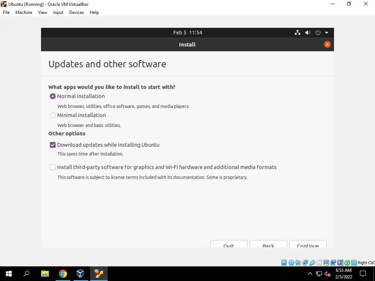The height and width of the screenshot is (281, 375).
Task: Open the Devices menu
Action: (77, 12)
